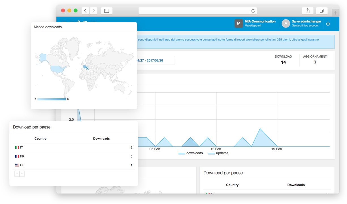Toggle the browser sidebar button
347x204 pixels.
(107, 11)
